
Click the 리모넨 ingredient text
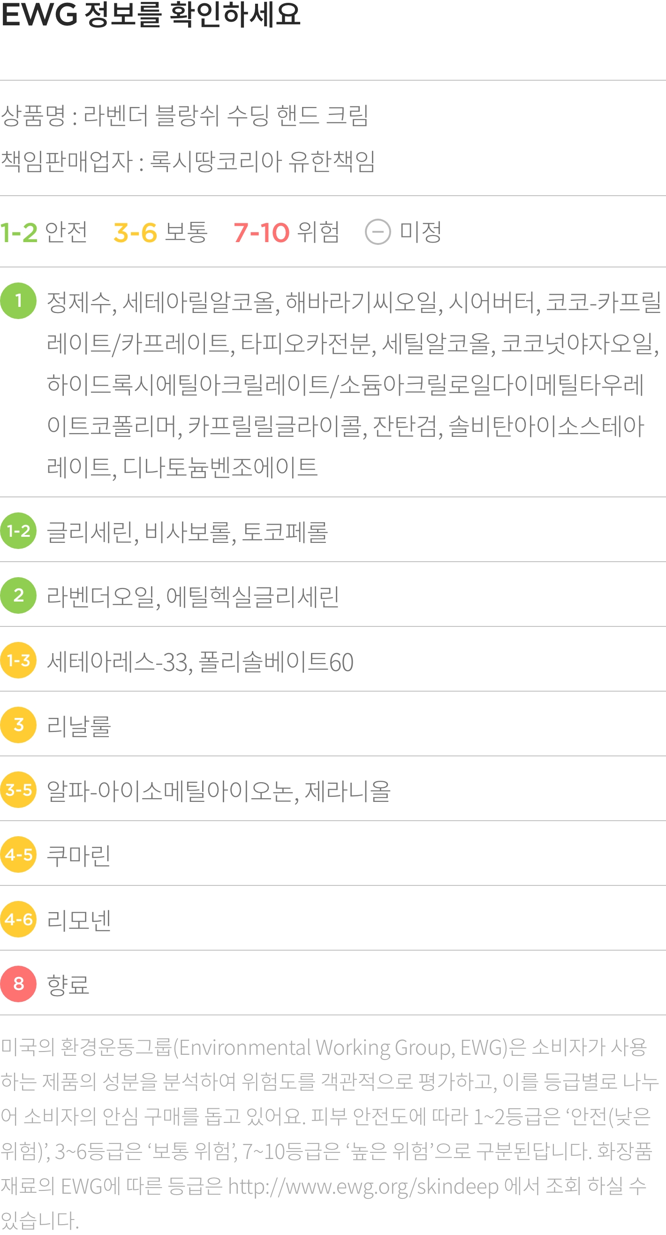(79, 921)
